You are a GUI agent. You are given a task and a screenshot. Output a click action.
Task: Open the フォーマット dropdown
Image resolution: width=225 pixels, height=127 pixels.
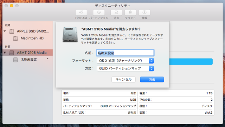pyautogui.click(x=125, y=61)
